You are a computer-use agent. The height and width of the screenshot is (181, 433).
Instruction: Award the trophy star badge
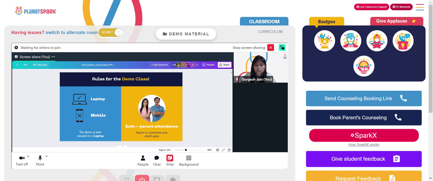pyautogui.click(x=324, y=41)
